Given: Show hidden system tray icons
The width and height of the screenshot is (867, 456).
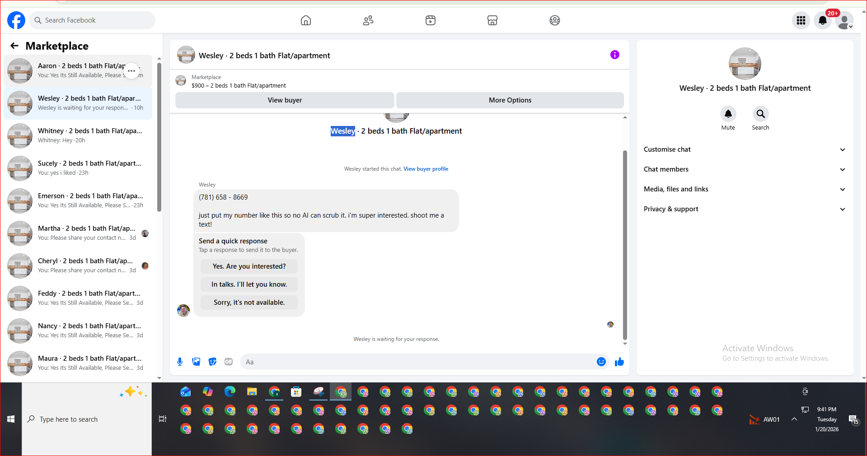Looking at the screenshot, I should [x=794, y=419].
